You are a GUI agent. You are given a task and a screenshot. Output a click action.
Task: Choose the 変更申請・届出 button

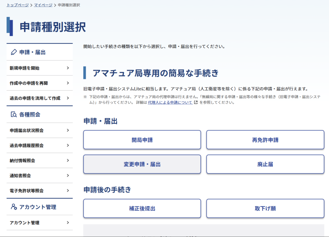pos(142,164)
